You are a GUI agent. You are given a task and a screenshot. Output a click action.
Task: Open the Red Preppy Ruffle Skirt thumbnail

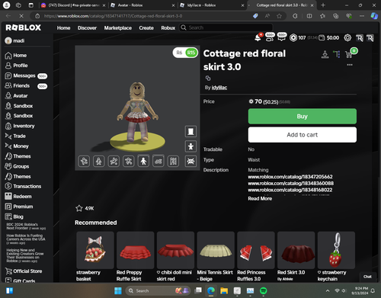point(136,250)
